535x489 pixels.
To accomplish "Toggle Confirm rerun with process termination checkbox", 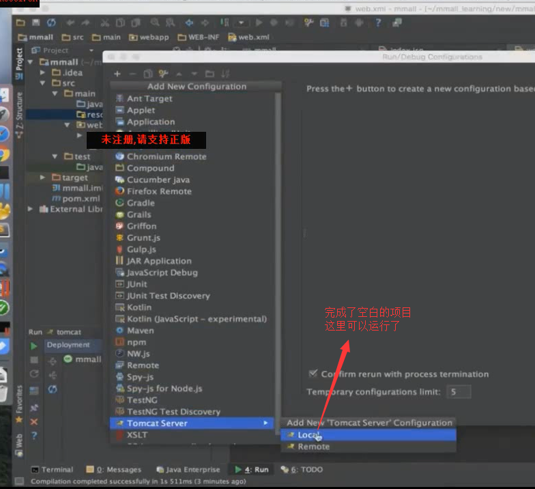I will [x=313, y=374].
